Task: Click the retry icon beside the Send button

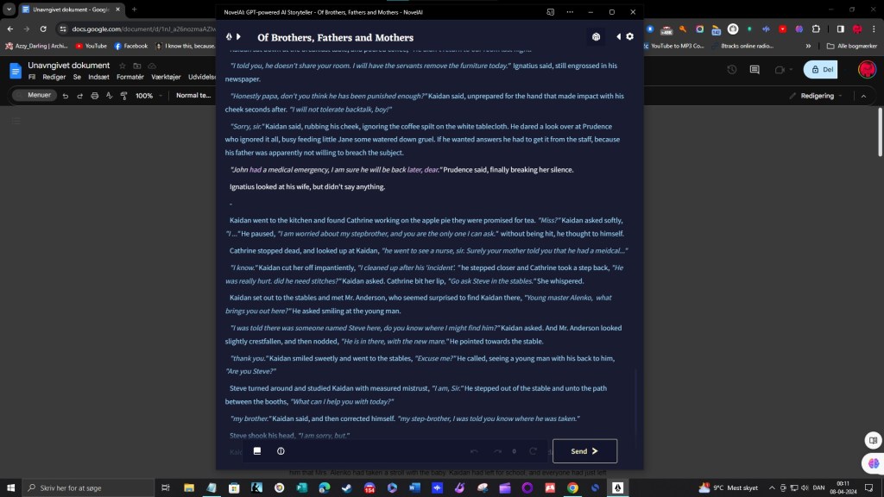Action: tap(533, 451)
